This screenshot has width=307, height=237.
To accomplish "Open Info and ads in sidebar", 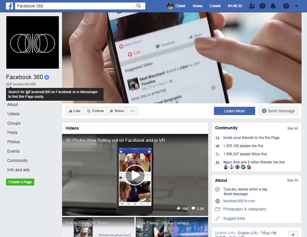I will [18, 170].
